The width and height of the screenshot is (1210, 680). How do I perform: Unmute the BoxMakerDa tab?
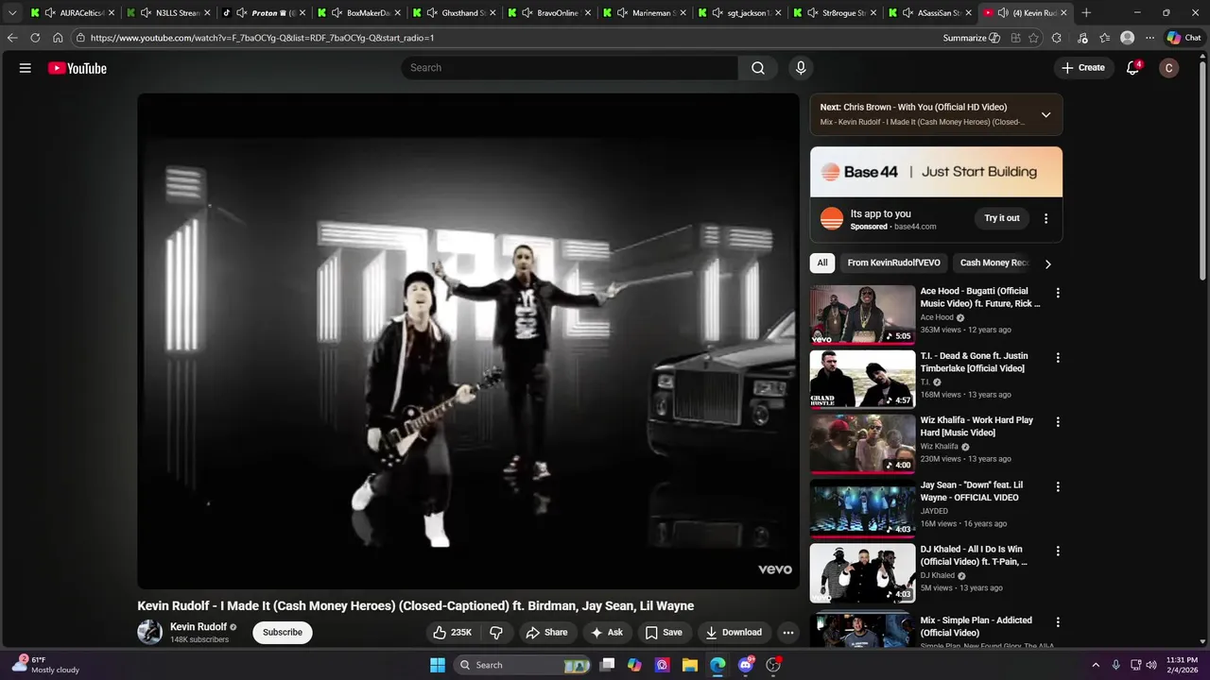point(337,13)
